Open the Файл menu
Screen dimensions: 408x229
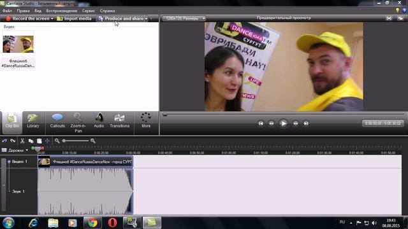[7, 11]
